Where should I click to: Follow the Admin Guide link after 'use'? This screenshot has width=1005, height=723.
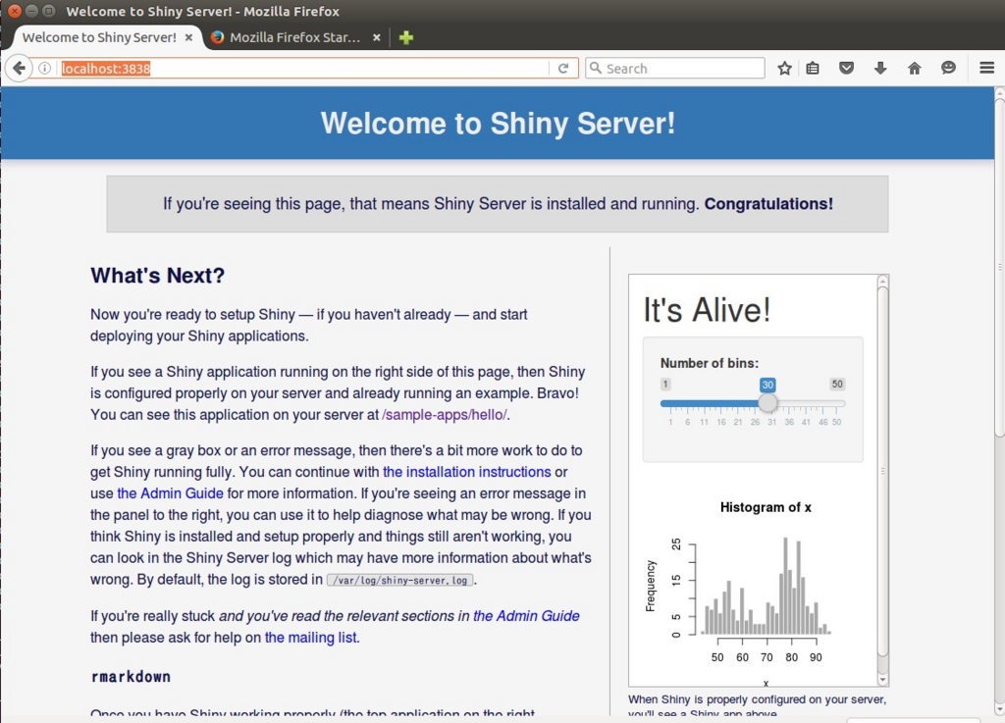pos(170,493)
